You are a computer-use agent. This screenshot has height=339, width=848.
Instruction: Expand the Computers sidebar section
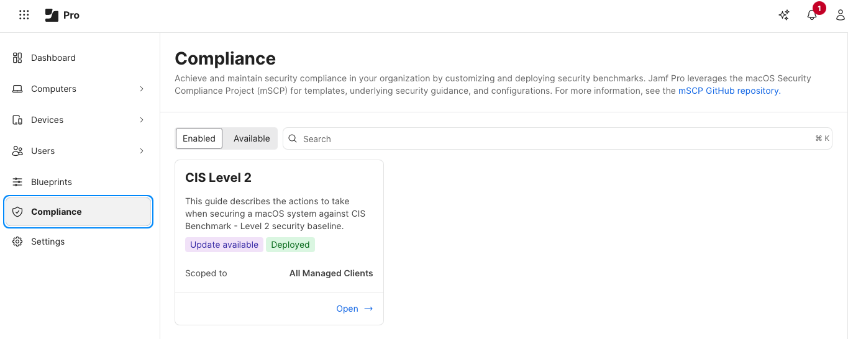(142, 89)
